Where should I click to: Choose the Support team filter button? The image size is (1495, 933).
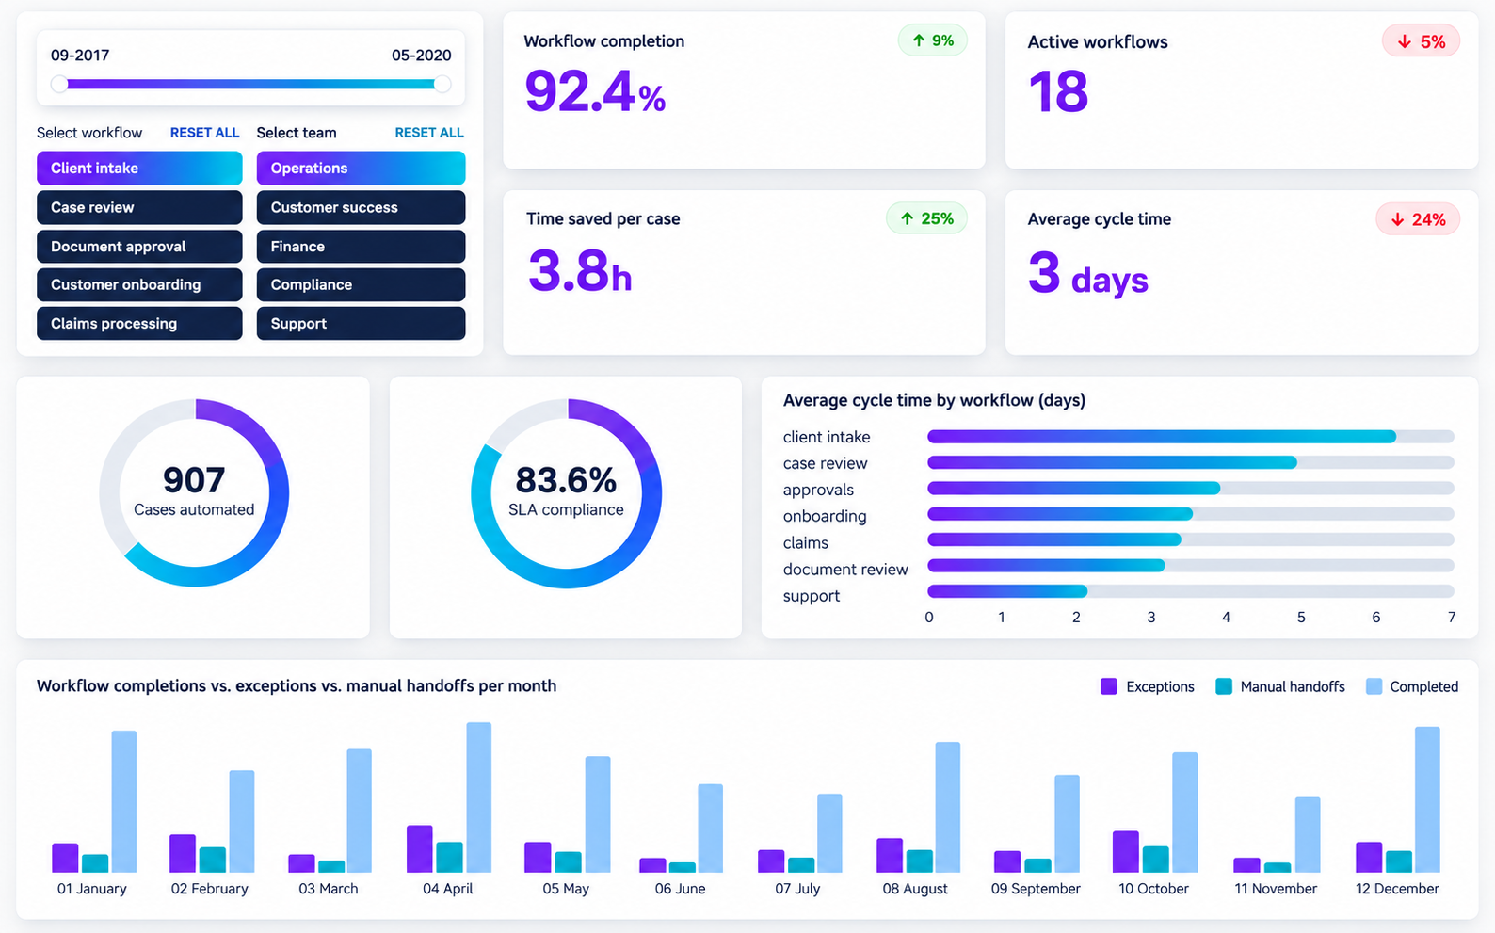click(x=361, y=323)
